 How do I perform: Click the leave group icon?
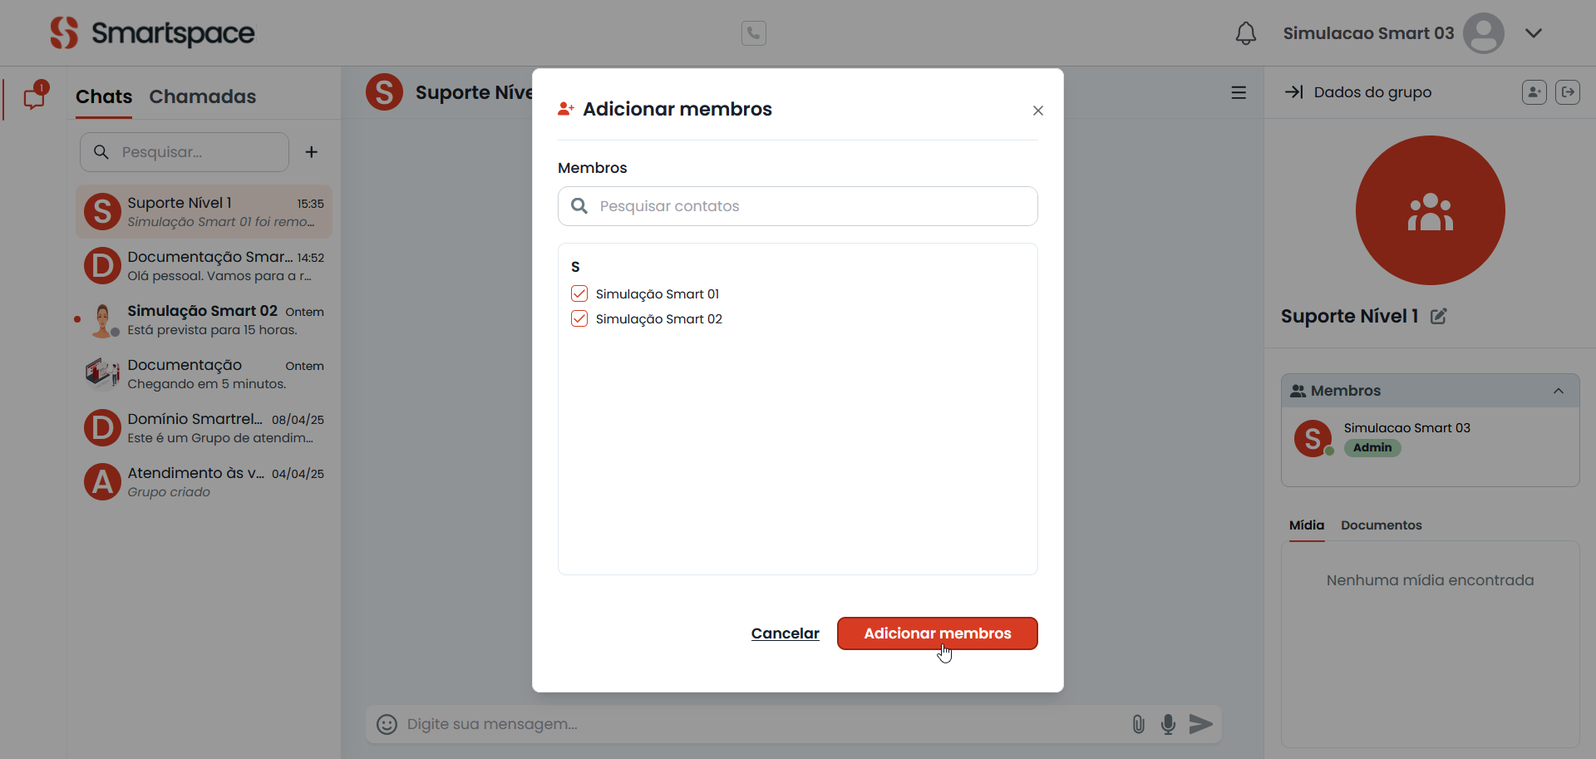click(x=1568, y=92)
